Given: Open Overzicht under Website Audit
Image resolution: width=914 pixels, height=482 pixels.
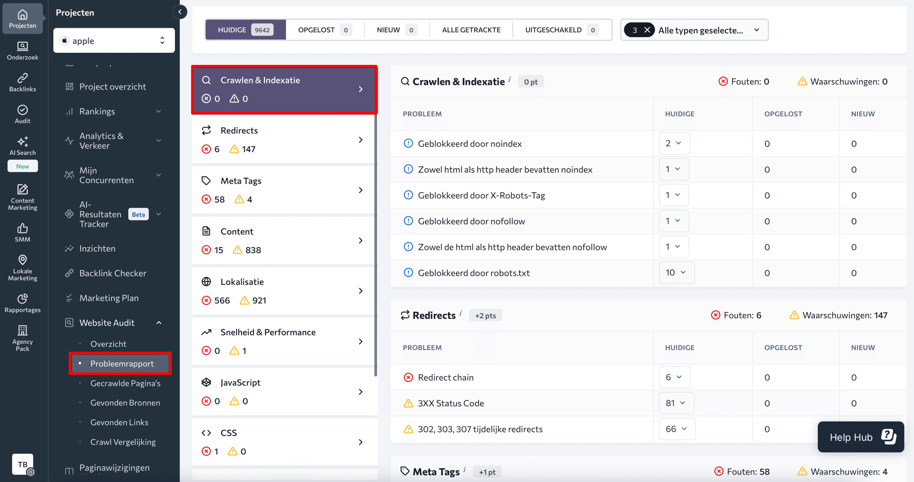Looking at the screenshot, I should 108,344.
